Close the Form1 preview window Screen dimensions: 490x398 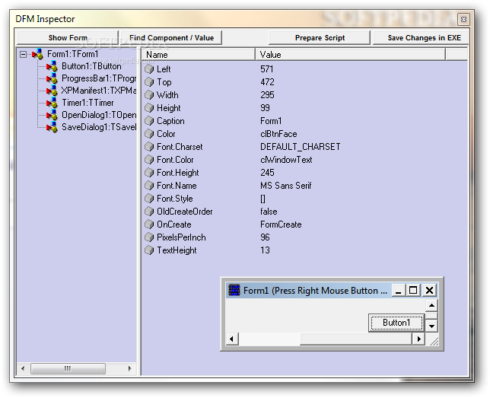tap(430, 291)
